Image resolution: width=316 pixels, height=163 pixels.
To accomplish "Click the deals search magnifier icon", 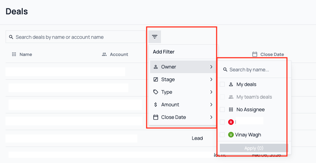I will point(11,37).
